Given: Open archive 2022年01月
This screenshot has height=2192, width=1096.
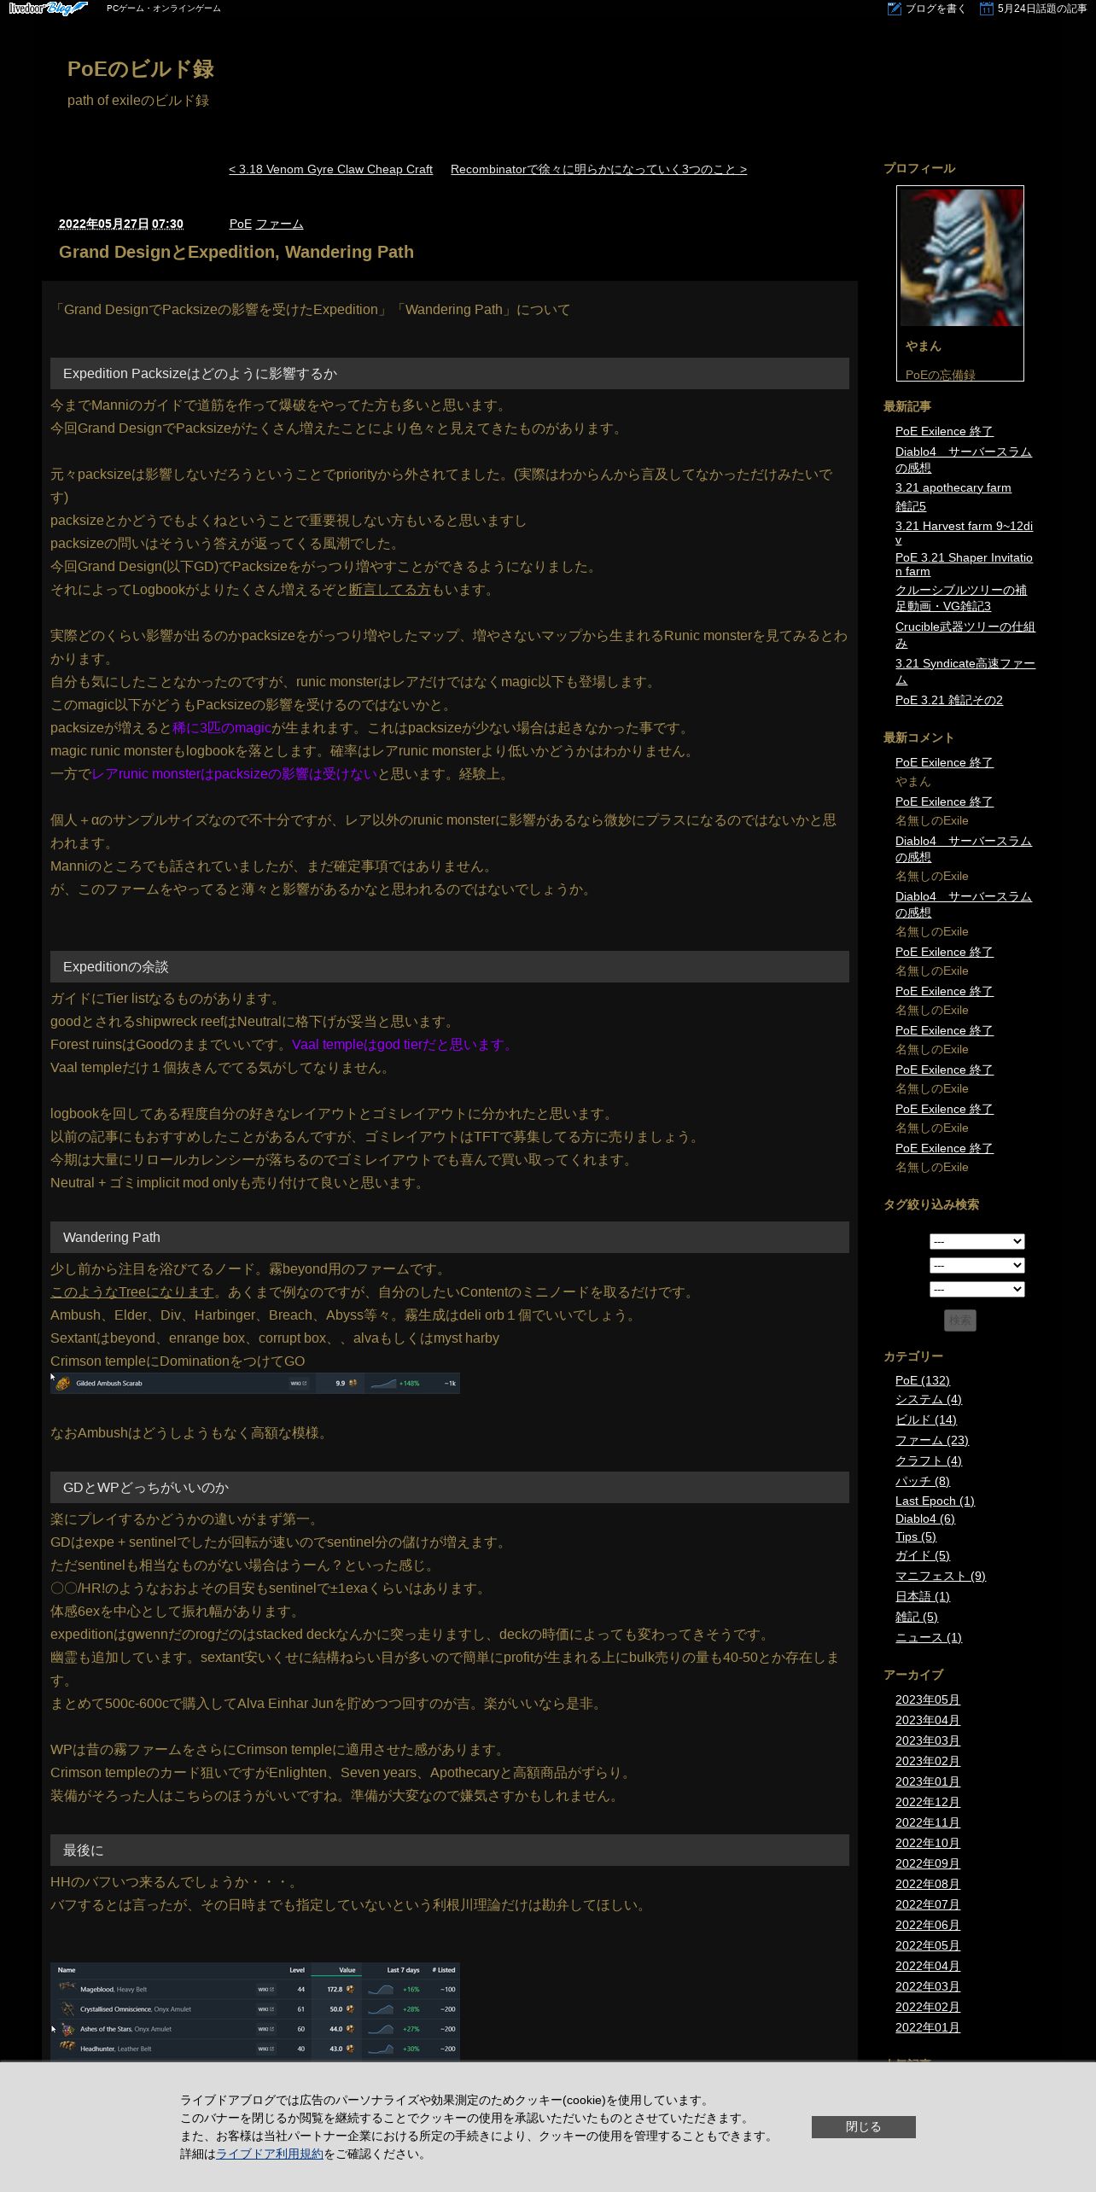Looking at the screenshot, I should point(928,2027).
